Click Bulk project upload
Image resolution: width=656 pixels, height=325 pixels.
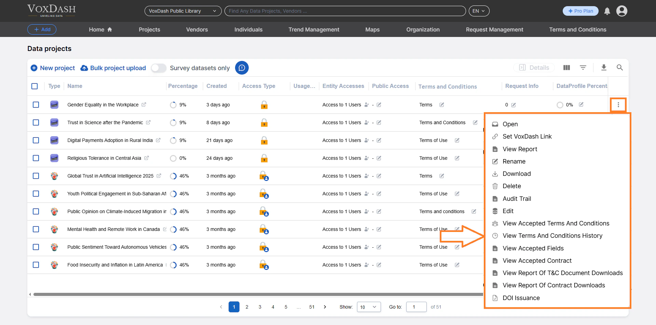[x=113, y=68]
